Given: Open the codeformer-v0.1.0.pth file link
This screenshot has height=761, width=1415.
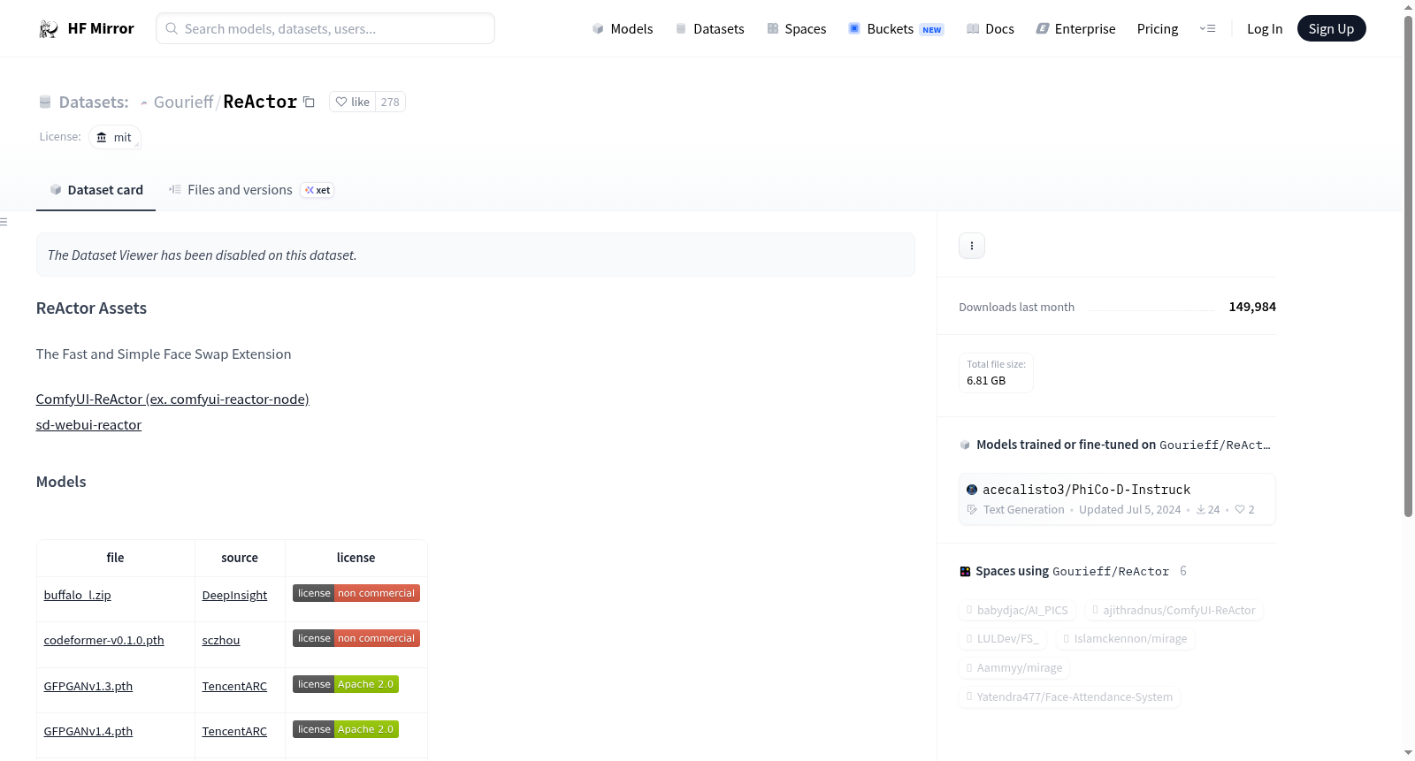Looking at the screenshot, I should 103,640.
